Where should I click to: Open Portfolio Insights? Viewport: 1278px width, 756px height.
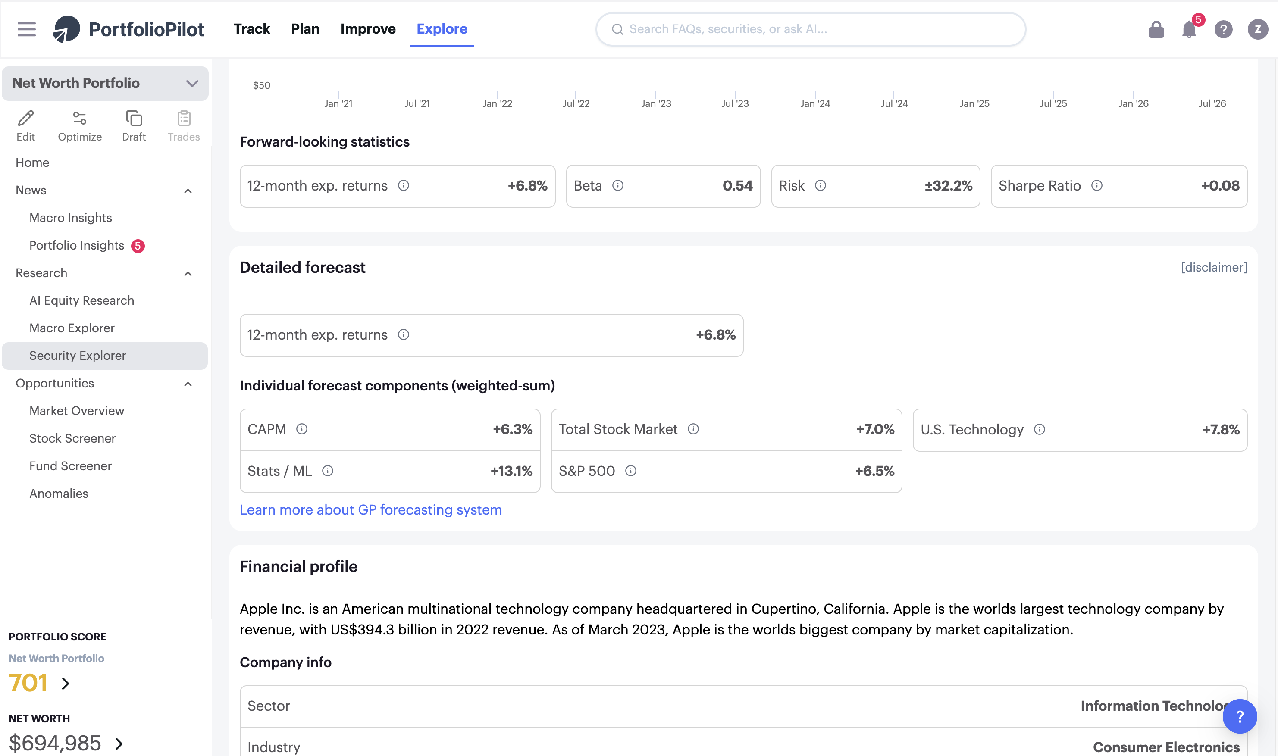point(76,246)
